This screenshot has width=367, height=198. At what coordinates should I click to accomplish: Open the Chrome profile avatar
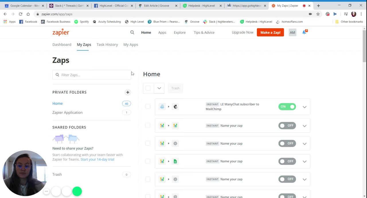[354, 14]
